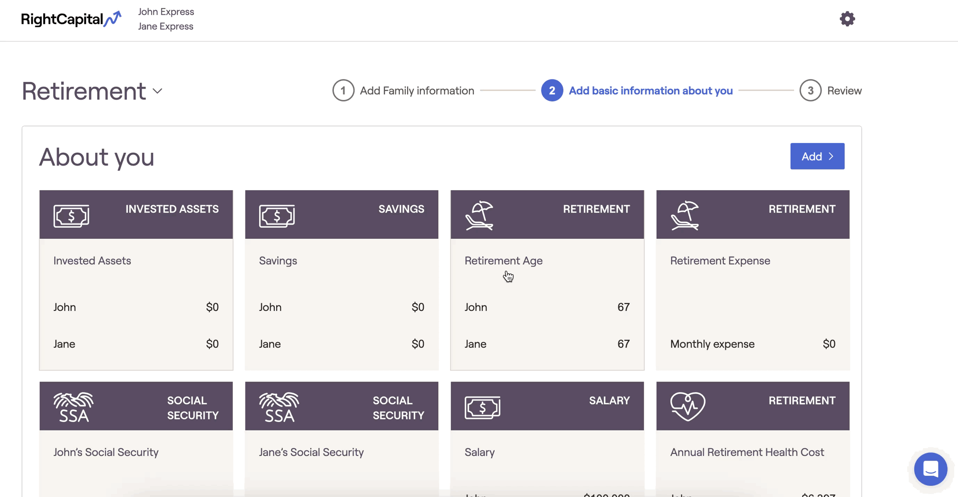Open the Retirement Expense card
Viewport: 958px width, 497px height.
coord(753,280)
